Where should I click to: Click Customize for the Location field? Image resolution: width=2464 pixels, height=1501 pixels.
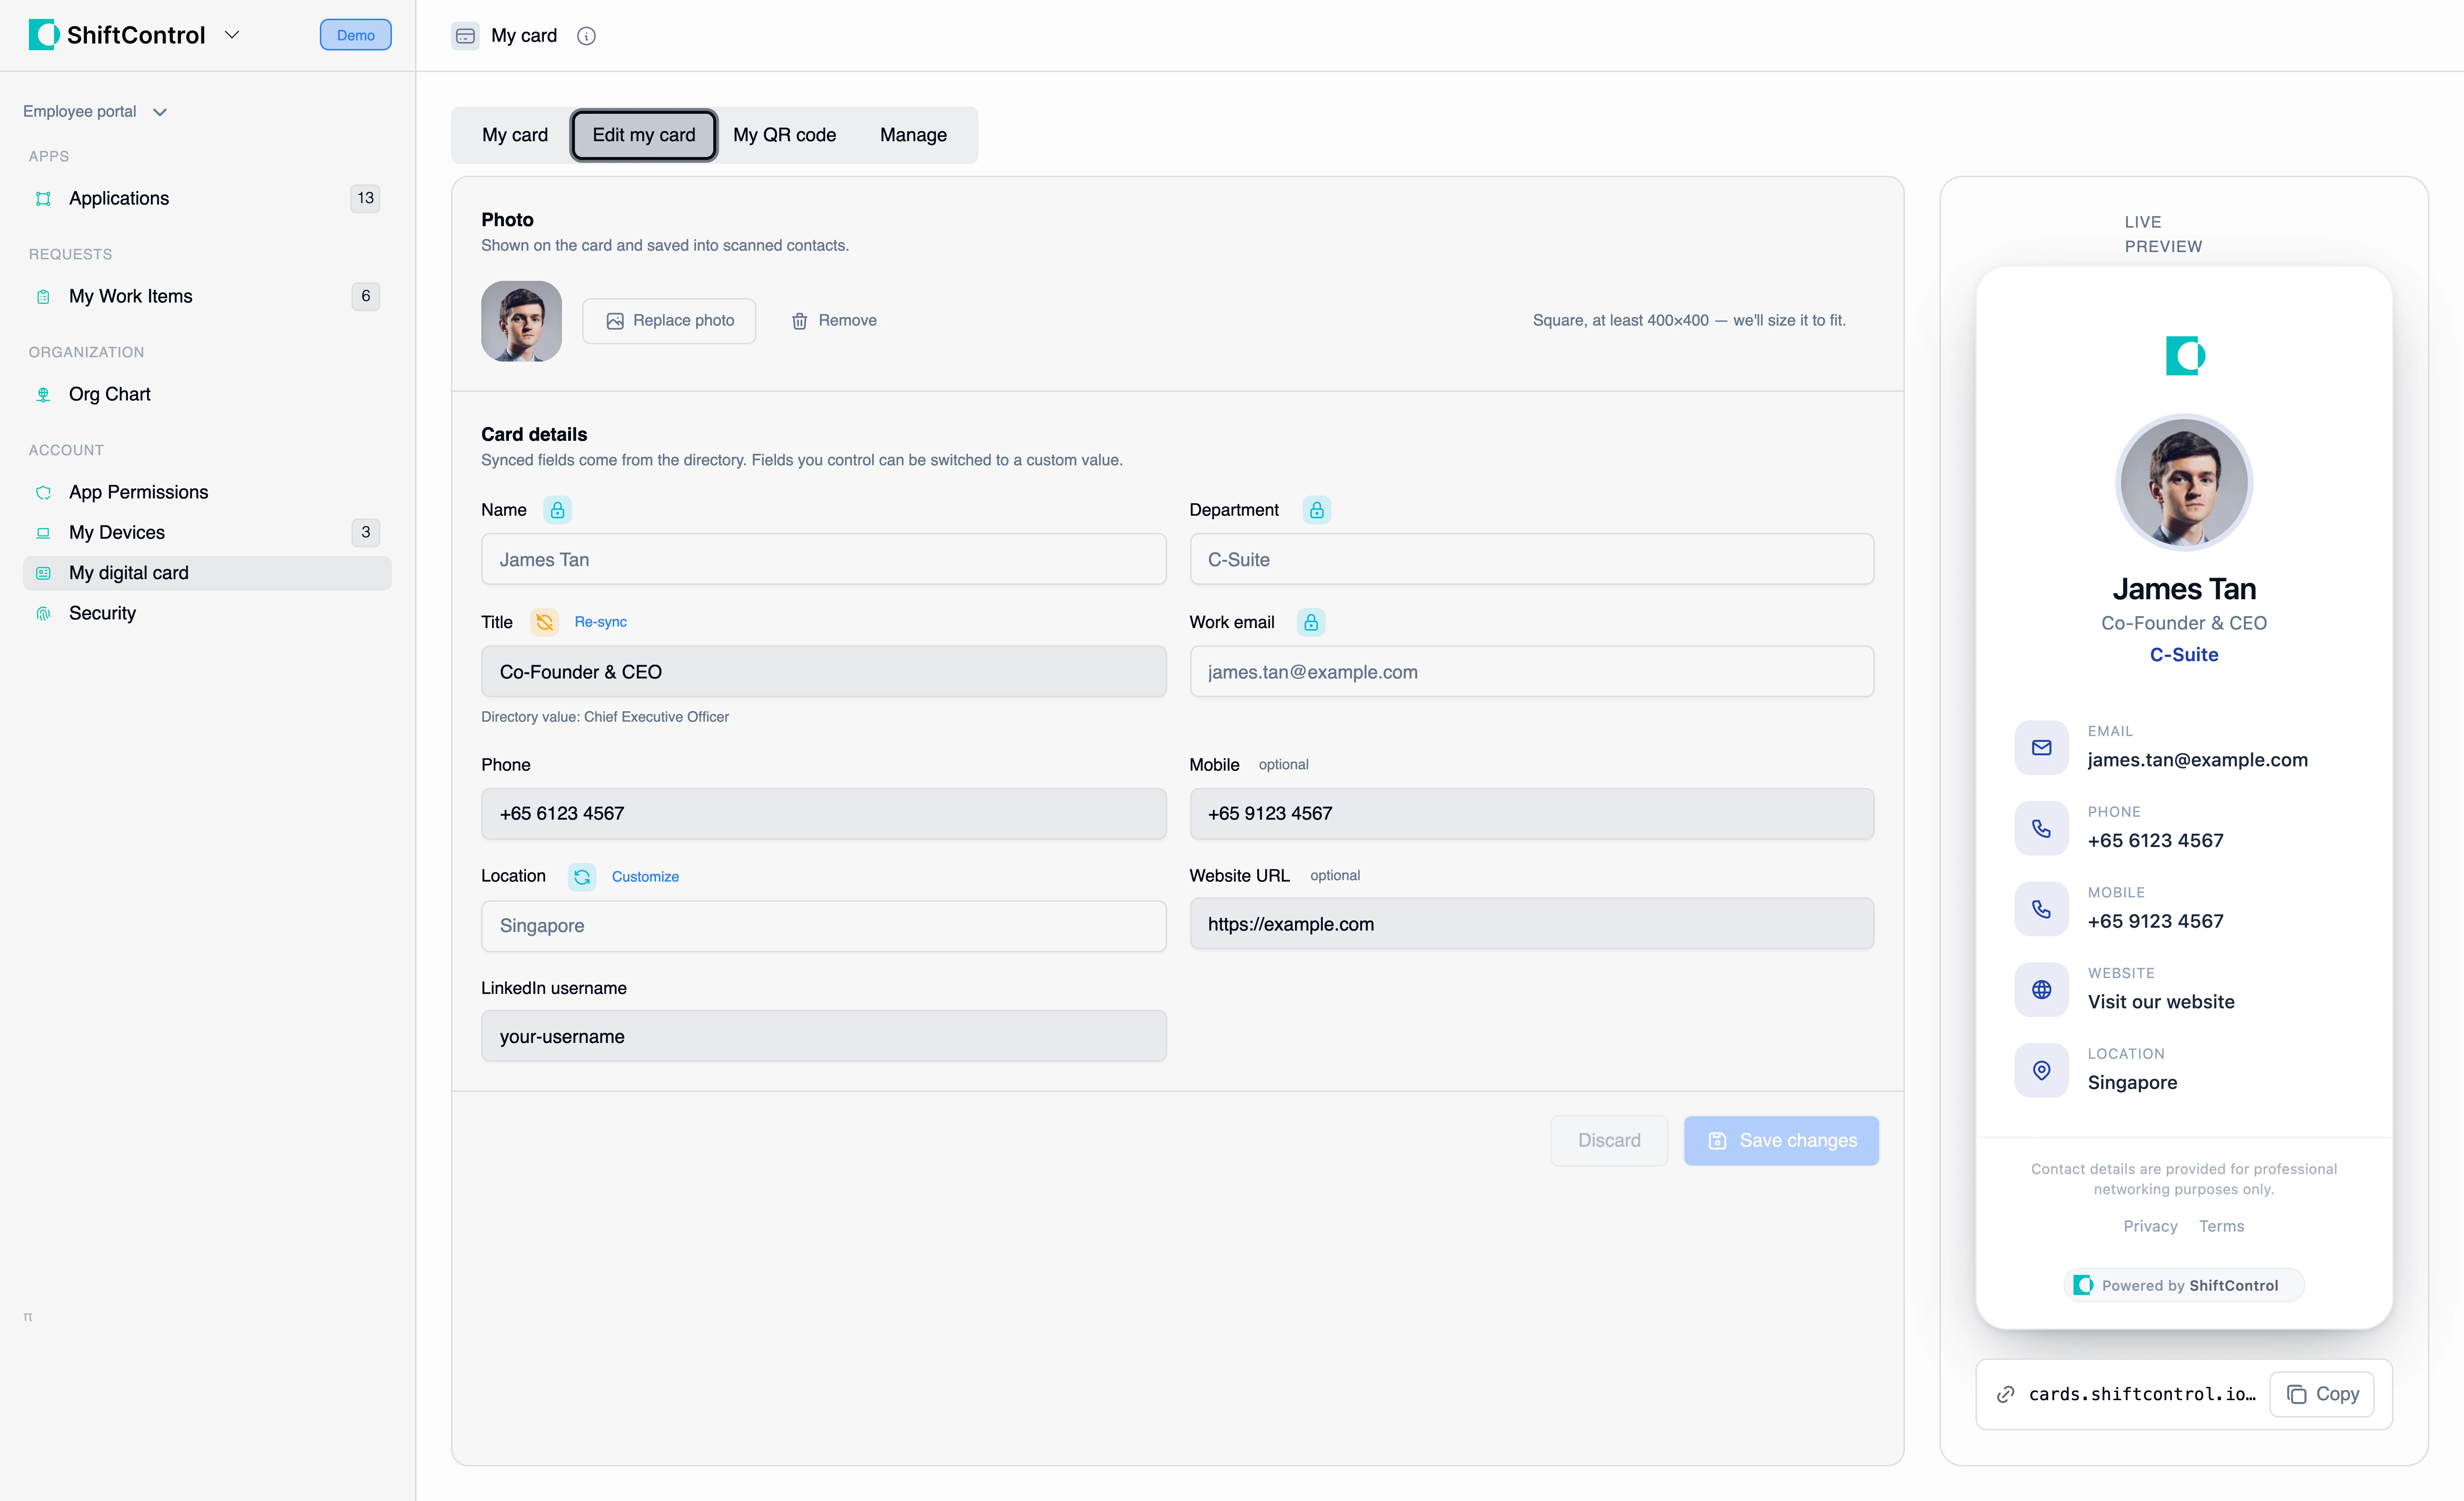point(645,877)
